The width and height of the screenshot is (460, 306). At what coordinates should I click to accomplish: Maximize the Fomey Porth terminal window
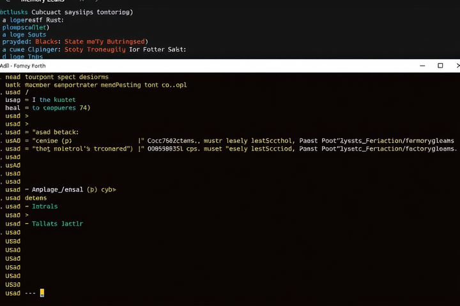pos(440,66)
